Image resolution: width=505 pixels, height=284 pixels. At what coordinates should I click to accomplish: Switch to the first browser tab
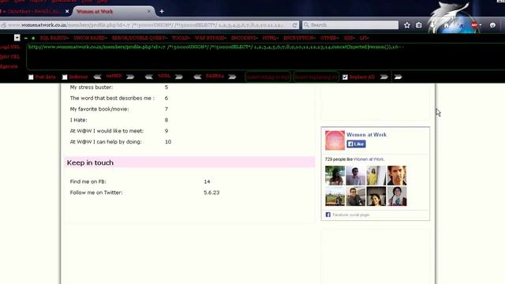pyautogui.click(x=34, y=11)
